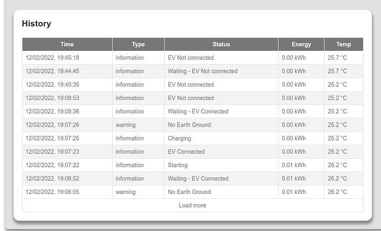The height and width of the screenshot is (231, 381).
Task: Select the 19:45:18 timestamp entry
Action: coord(52,57)
